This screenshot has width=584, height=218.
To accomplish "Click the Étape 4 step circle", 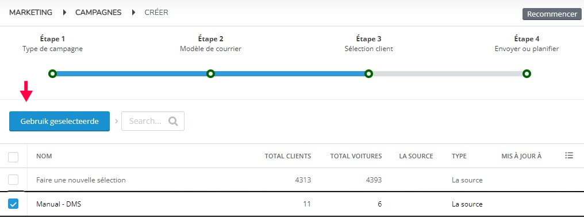I will [527, 73].
